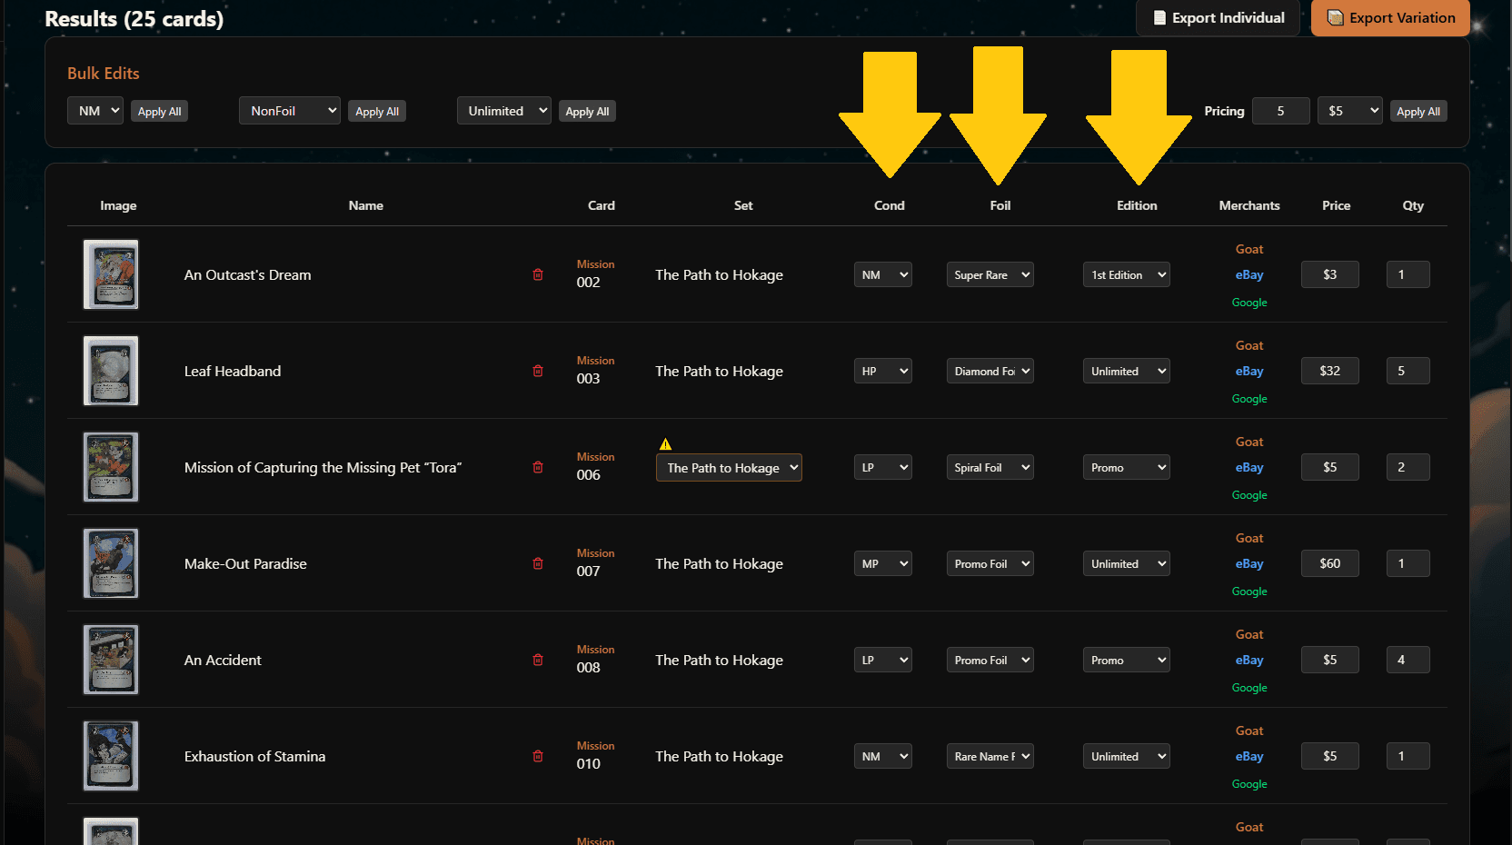Remove Make-Out Paradise with its trash icon
Screen dimensions: 1512x845
pyautogui.click(x=538, y=563)
